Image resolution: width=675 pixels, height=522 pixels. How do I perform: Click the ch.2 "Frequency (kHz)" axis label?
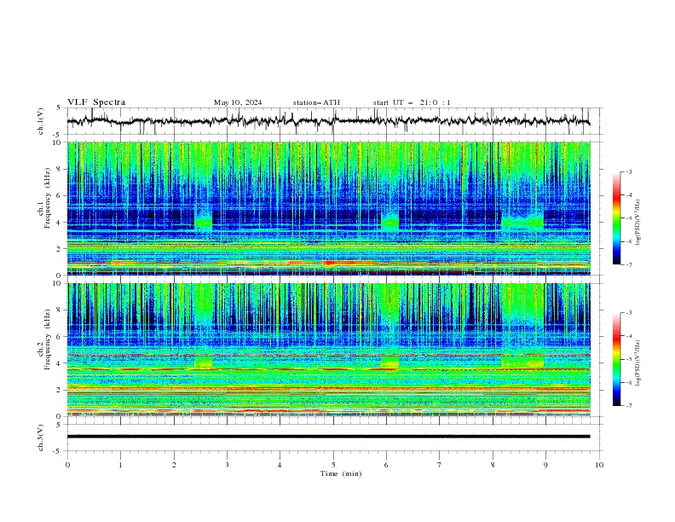pos(47,339)
